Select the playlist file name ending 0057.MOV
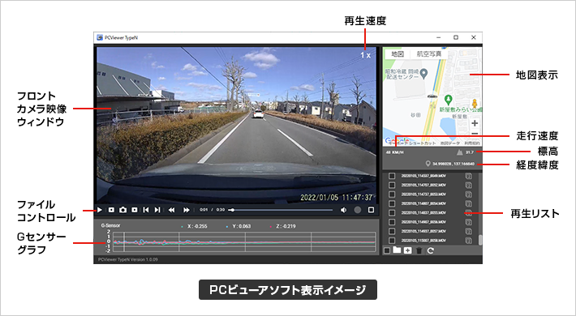 pos(423,231)
